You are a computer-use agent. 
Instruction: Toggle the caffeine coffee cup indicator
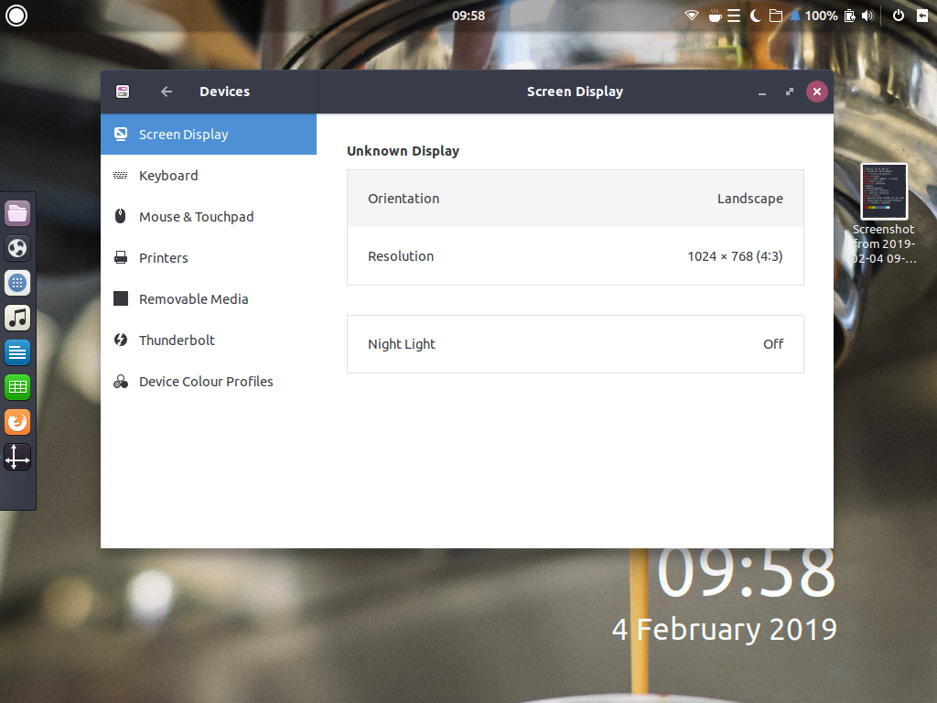coord(713,15)
